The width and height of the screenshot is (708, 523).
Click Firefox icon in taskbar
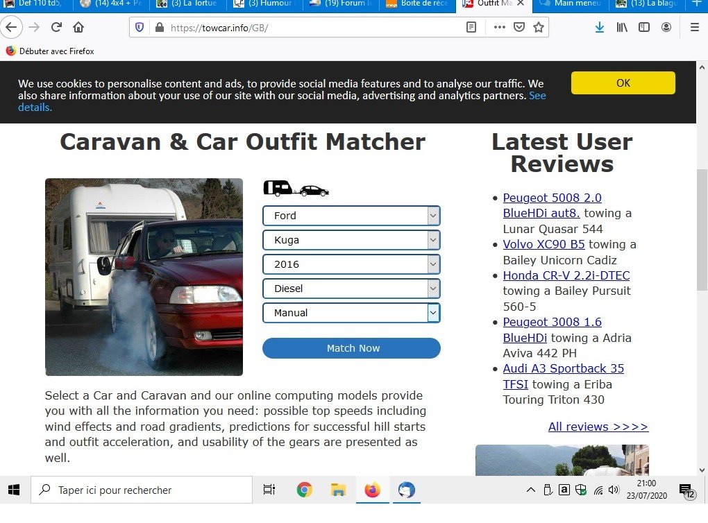[373, 490]
